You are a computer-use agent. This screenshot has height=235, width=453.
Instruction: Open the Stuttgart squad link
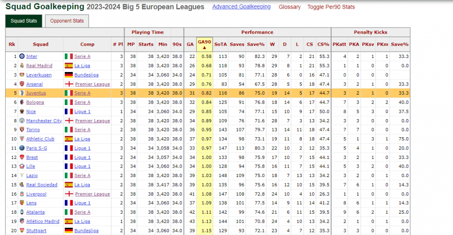tap(36, 231)
